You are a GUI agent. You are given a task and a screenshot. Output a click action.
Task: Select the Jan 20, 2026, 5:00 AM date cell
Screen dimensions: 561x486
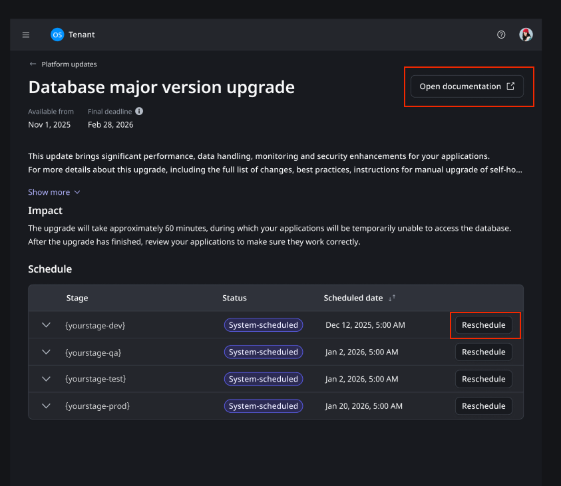tap(364, 406)
